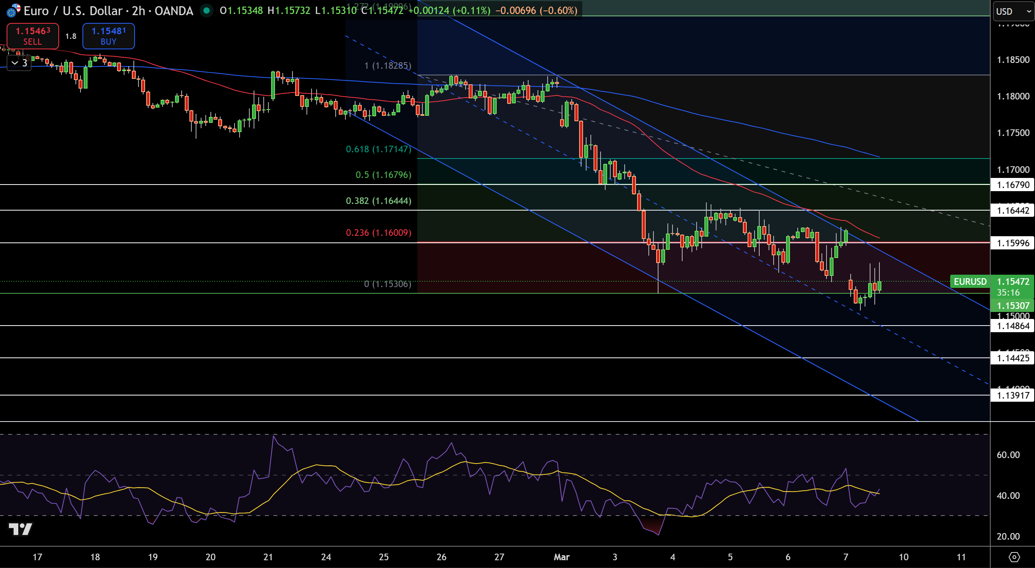Click the 1.14864 horizontal line price label
This screenshot has height=568, width=1035.
click(x=1013, y=326)
